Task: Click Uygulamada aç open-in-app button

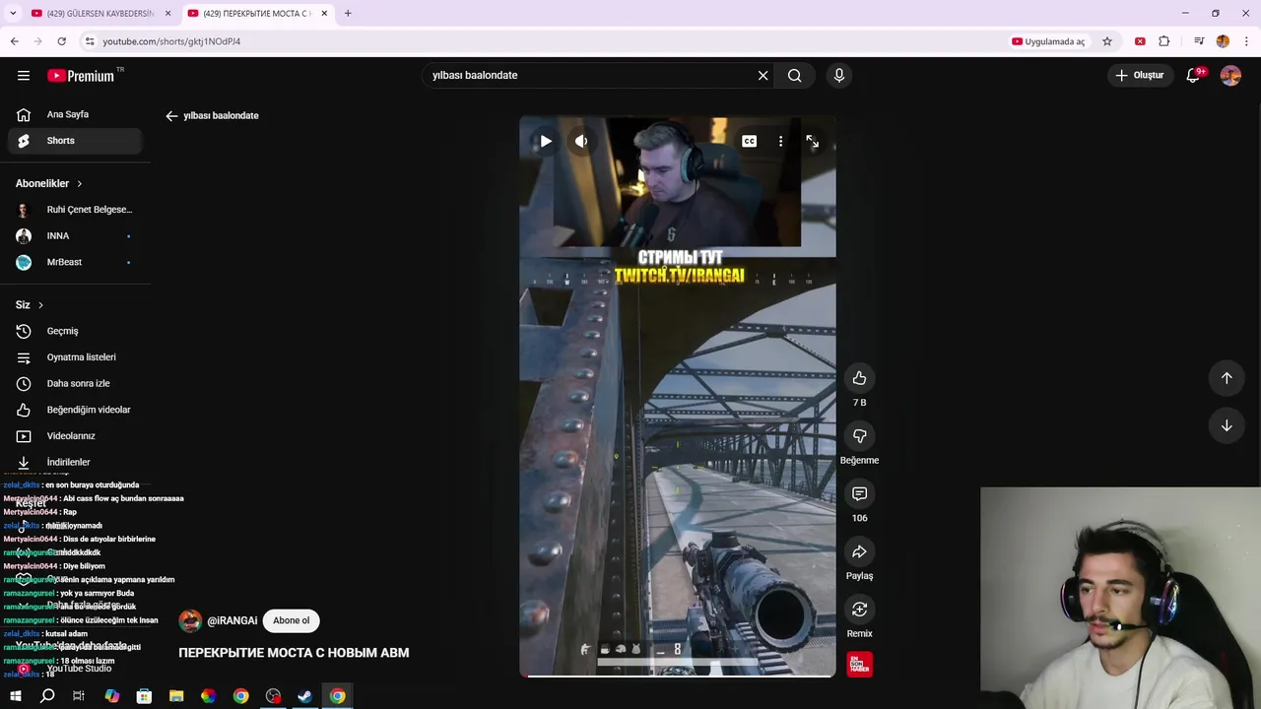Action: click(1048, 41)
